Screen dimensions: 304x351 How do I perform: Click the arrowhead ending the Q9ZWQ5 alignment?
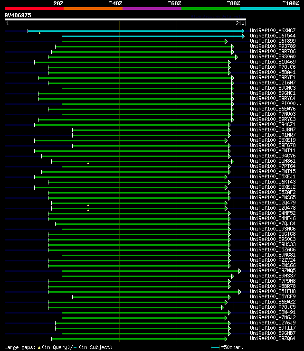tap(240, 271)
